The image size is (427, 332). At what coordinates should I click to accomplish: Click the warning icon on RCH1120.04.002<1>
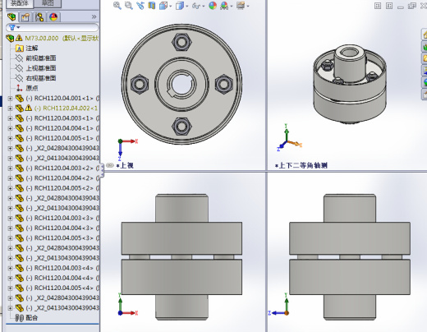click(29, 108)
